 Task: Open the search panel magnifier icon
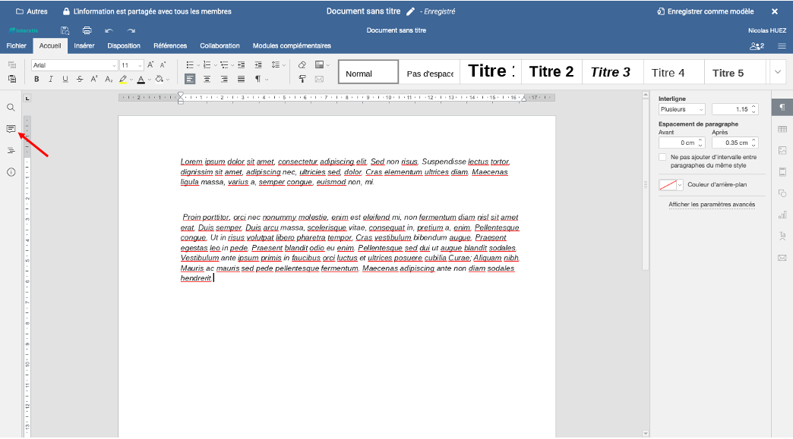pyautogui.click(x=11, y=108)
